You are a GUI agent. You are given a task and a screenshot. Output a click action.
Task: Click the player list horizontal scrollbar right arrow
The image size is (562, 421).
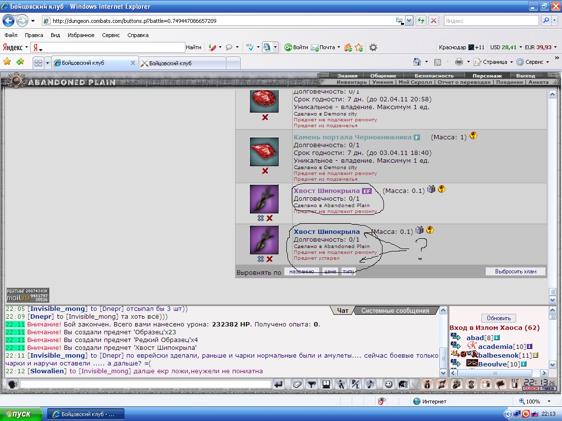tap(544, 373)
